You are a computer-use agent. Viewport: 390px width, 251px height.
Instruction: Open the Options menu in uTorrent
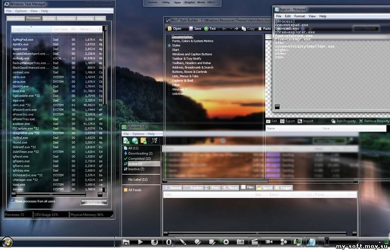[x=138, y=134]
